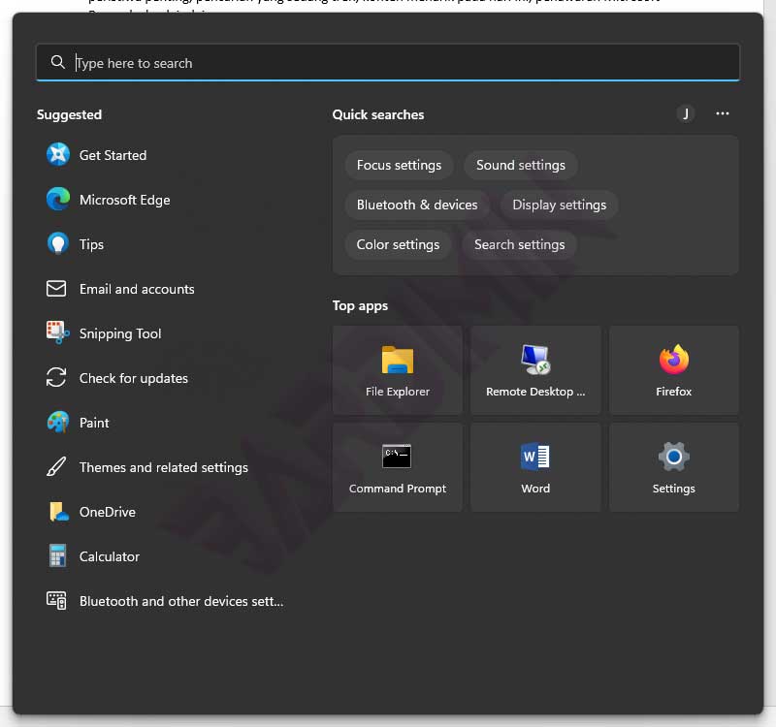This screenshot has width=776, height=727.
Task: Click the Settings tile label
Action: click(673, 489)
